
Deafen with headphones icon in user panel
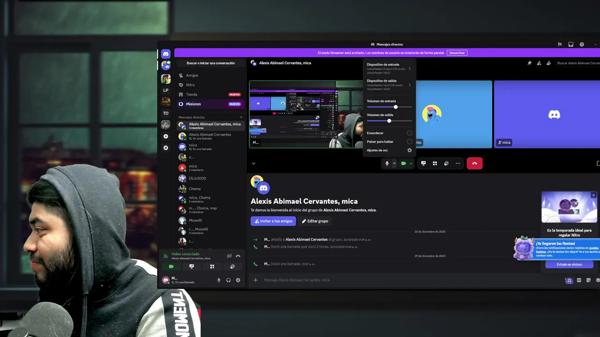228,280
